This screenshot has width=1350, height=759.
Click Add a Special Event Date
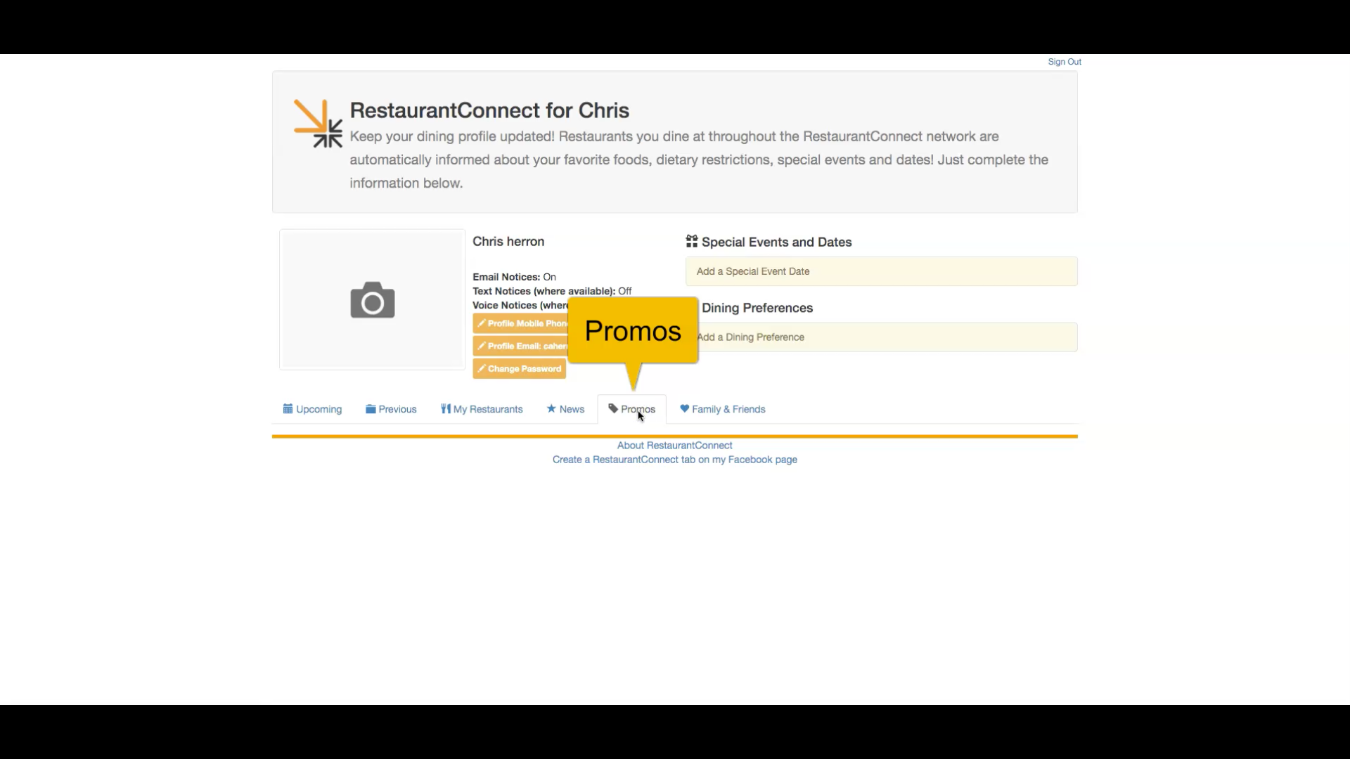[881, 271]
